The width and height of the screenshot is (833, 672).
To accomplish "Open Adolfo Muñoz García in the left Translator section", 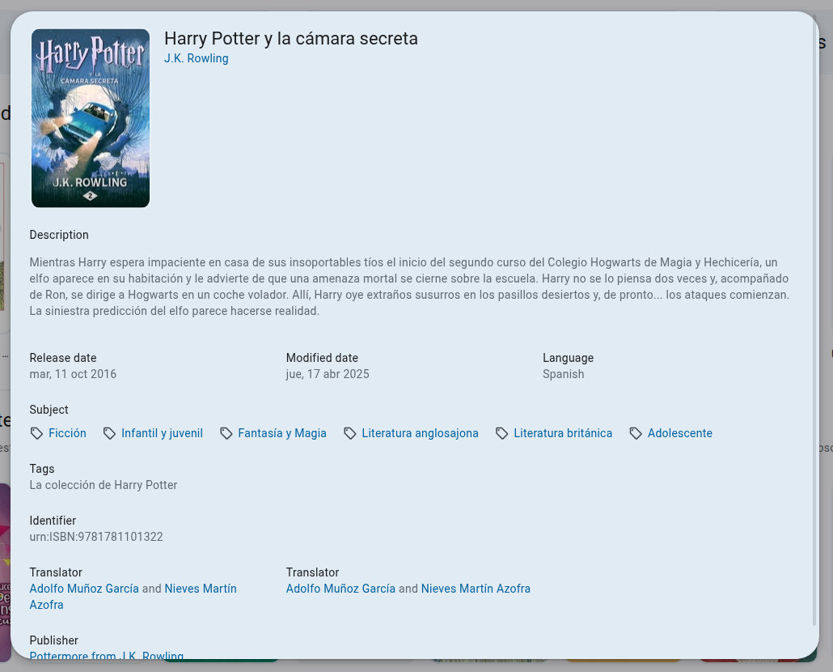I will [84, 589].
